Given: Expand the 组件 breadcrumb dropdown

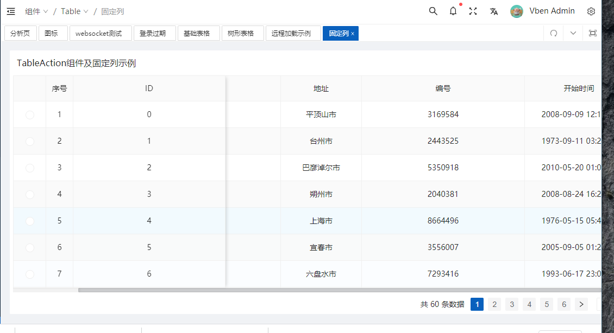Looking at the screenshot, I should tap(36, 11).
